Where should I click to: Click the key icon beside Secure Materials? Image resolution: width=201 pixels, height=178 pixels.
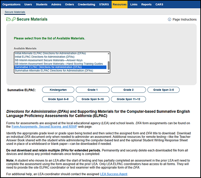(x=13, y=19)
